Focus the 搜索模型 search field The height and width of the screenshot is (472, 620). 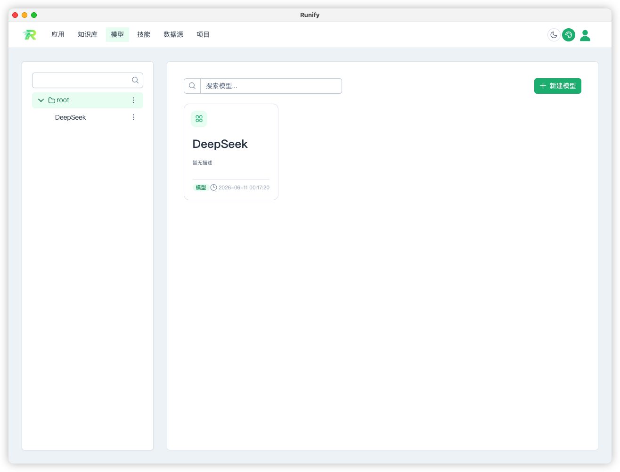pos(271,86)
